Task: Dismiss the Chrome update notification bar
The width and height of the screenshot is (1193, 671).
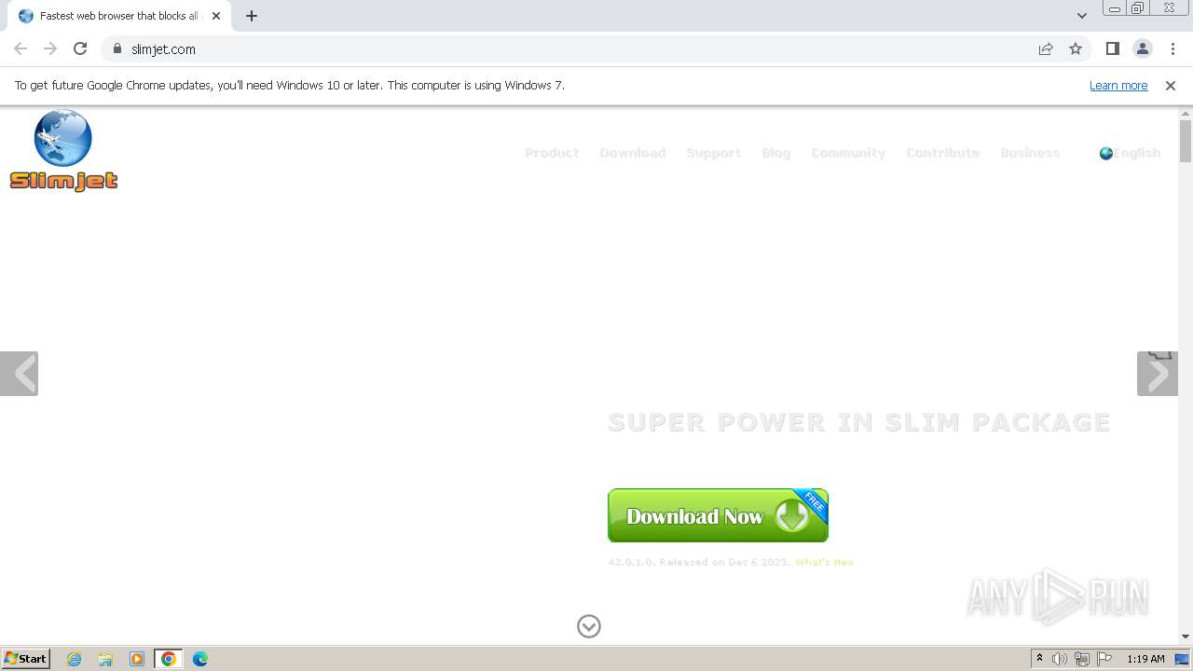Action: tap(1171, 85)
